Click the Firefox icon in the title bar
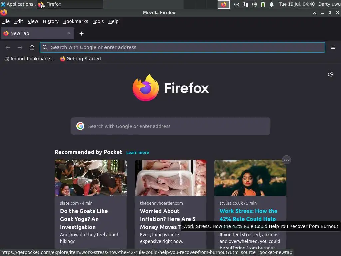 [x=4, y=12]
